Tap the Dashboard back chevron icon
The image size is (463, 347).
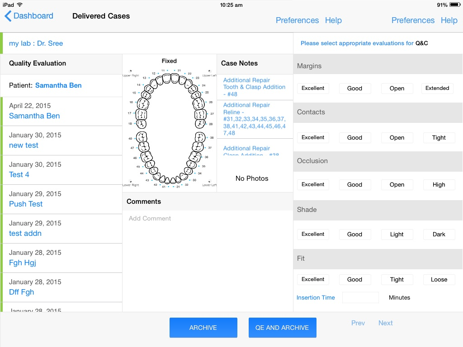8,16
